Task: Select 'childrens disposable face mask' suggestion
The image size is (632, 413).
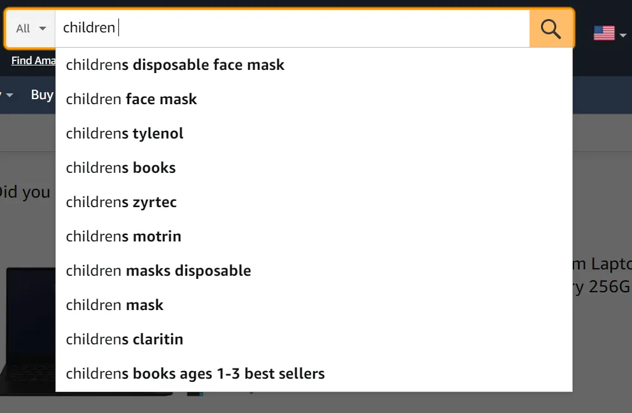Action: (175, 65)
